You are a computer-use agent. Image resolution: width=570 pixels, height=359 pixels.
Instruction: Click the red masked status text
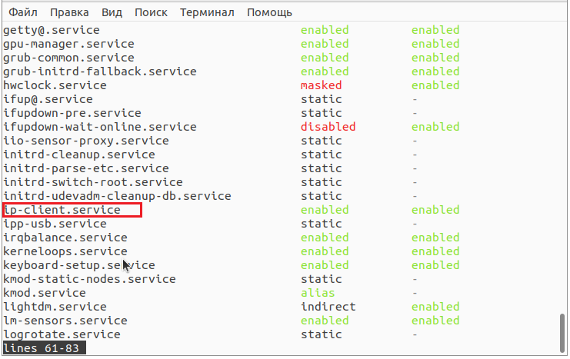point(321,85)
